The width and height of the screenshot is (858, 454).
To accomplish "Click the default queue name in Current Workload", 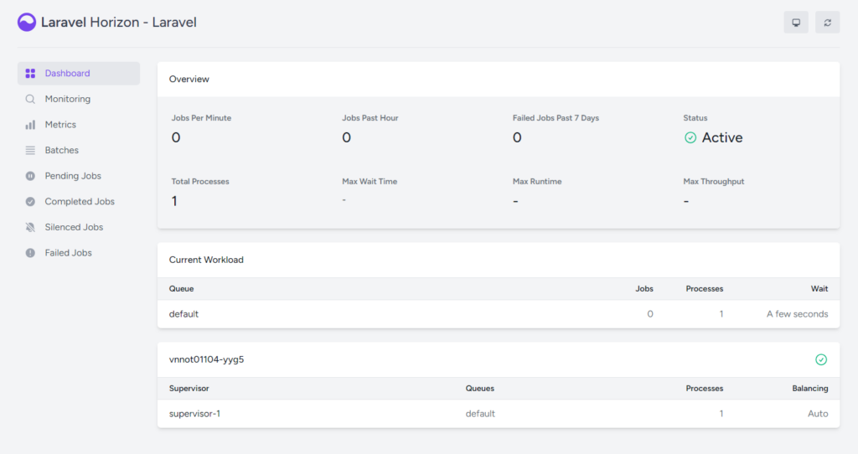I will point(183,314).
